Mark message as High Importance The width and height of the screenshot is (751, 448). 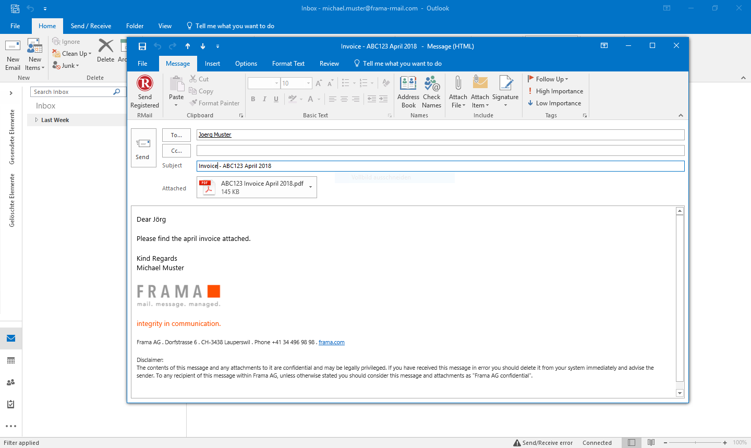tap(555, 91)
